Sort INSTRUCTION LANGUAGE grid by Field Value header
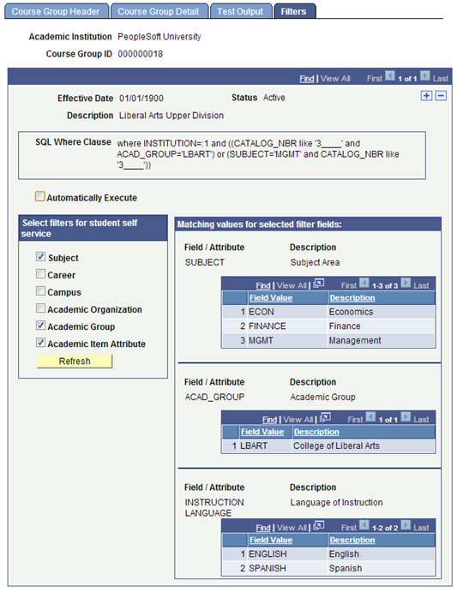The width and height of the screenshot is (457, 592). (271, 540)
